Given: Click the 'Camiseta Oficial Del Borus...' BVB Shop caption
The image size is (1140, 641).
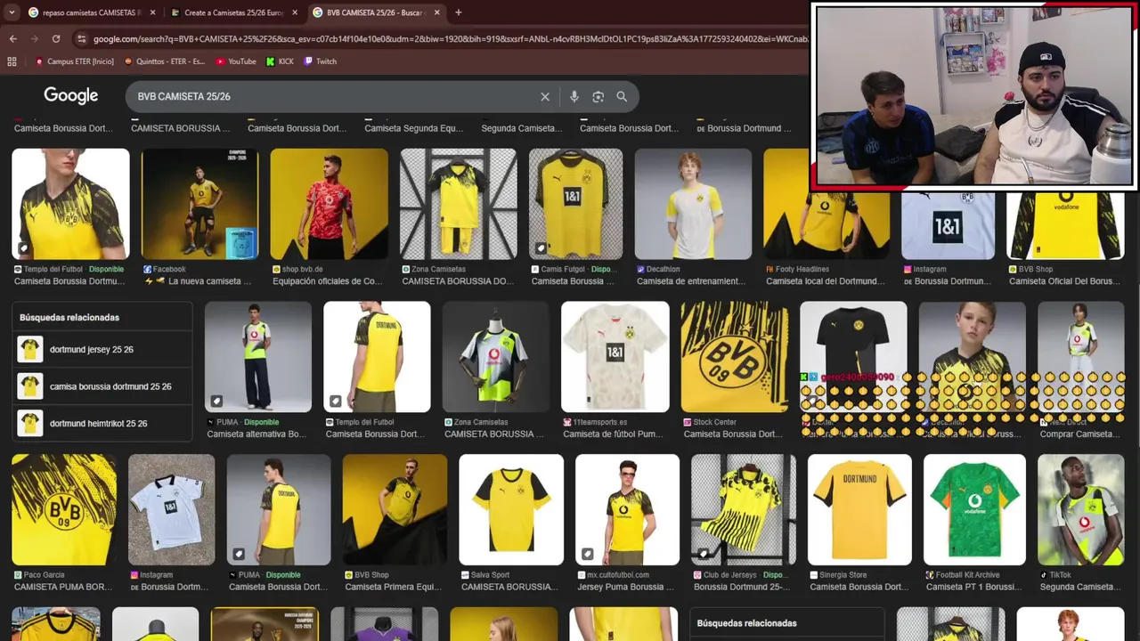Looking at the screenshot, I should [1064, 281].
